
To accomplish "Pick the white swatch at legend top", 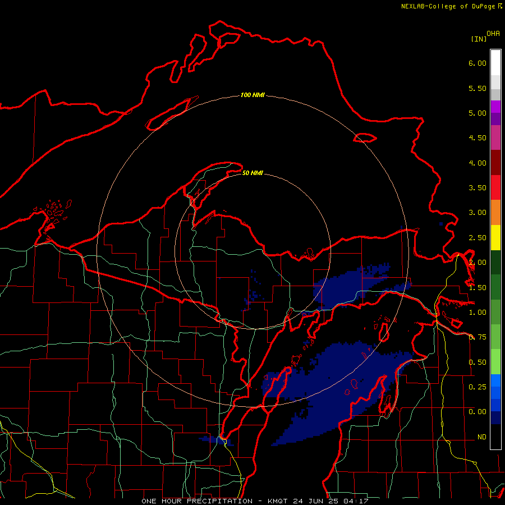I will coord(495,62).
